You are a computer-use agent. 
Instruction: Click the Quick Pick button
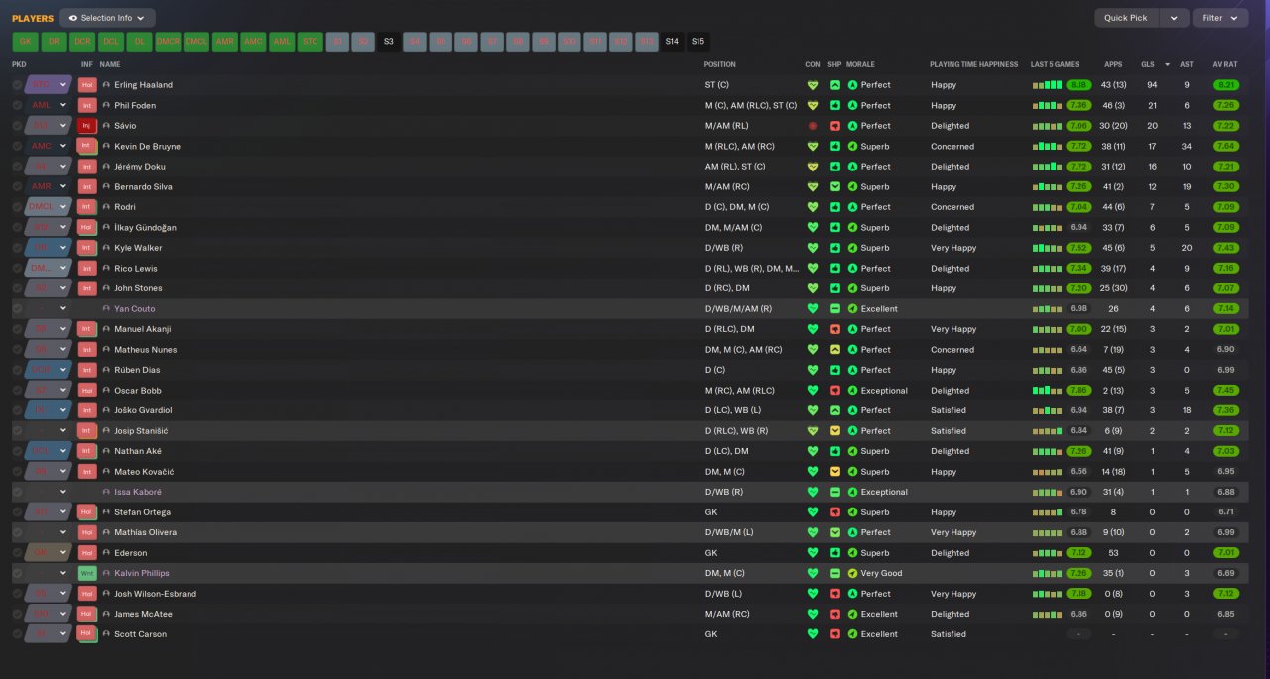coord(1126,18)
